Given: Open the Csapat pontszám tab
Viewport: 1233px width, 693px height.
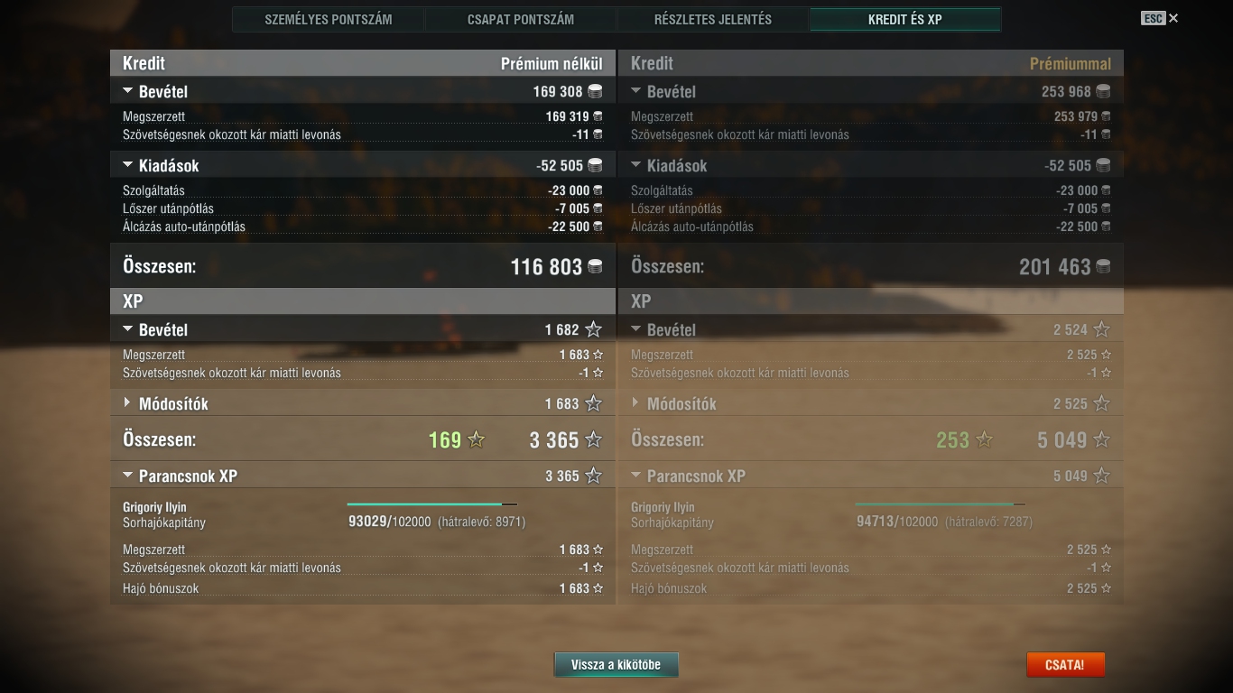Looking at the screenshot, I should click(521, 19).
